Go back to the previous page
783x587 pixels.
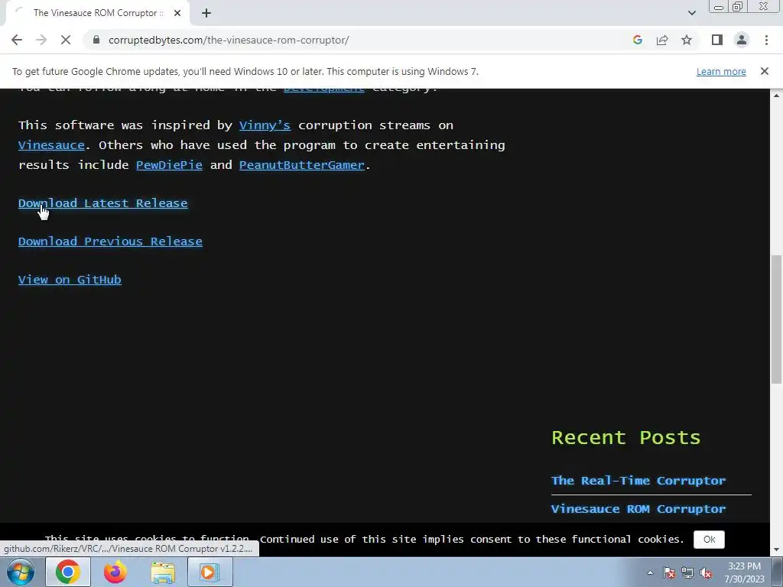[x=17, y=40]
